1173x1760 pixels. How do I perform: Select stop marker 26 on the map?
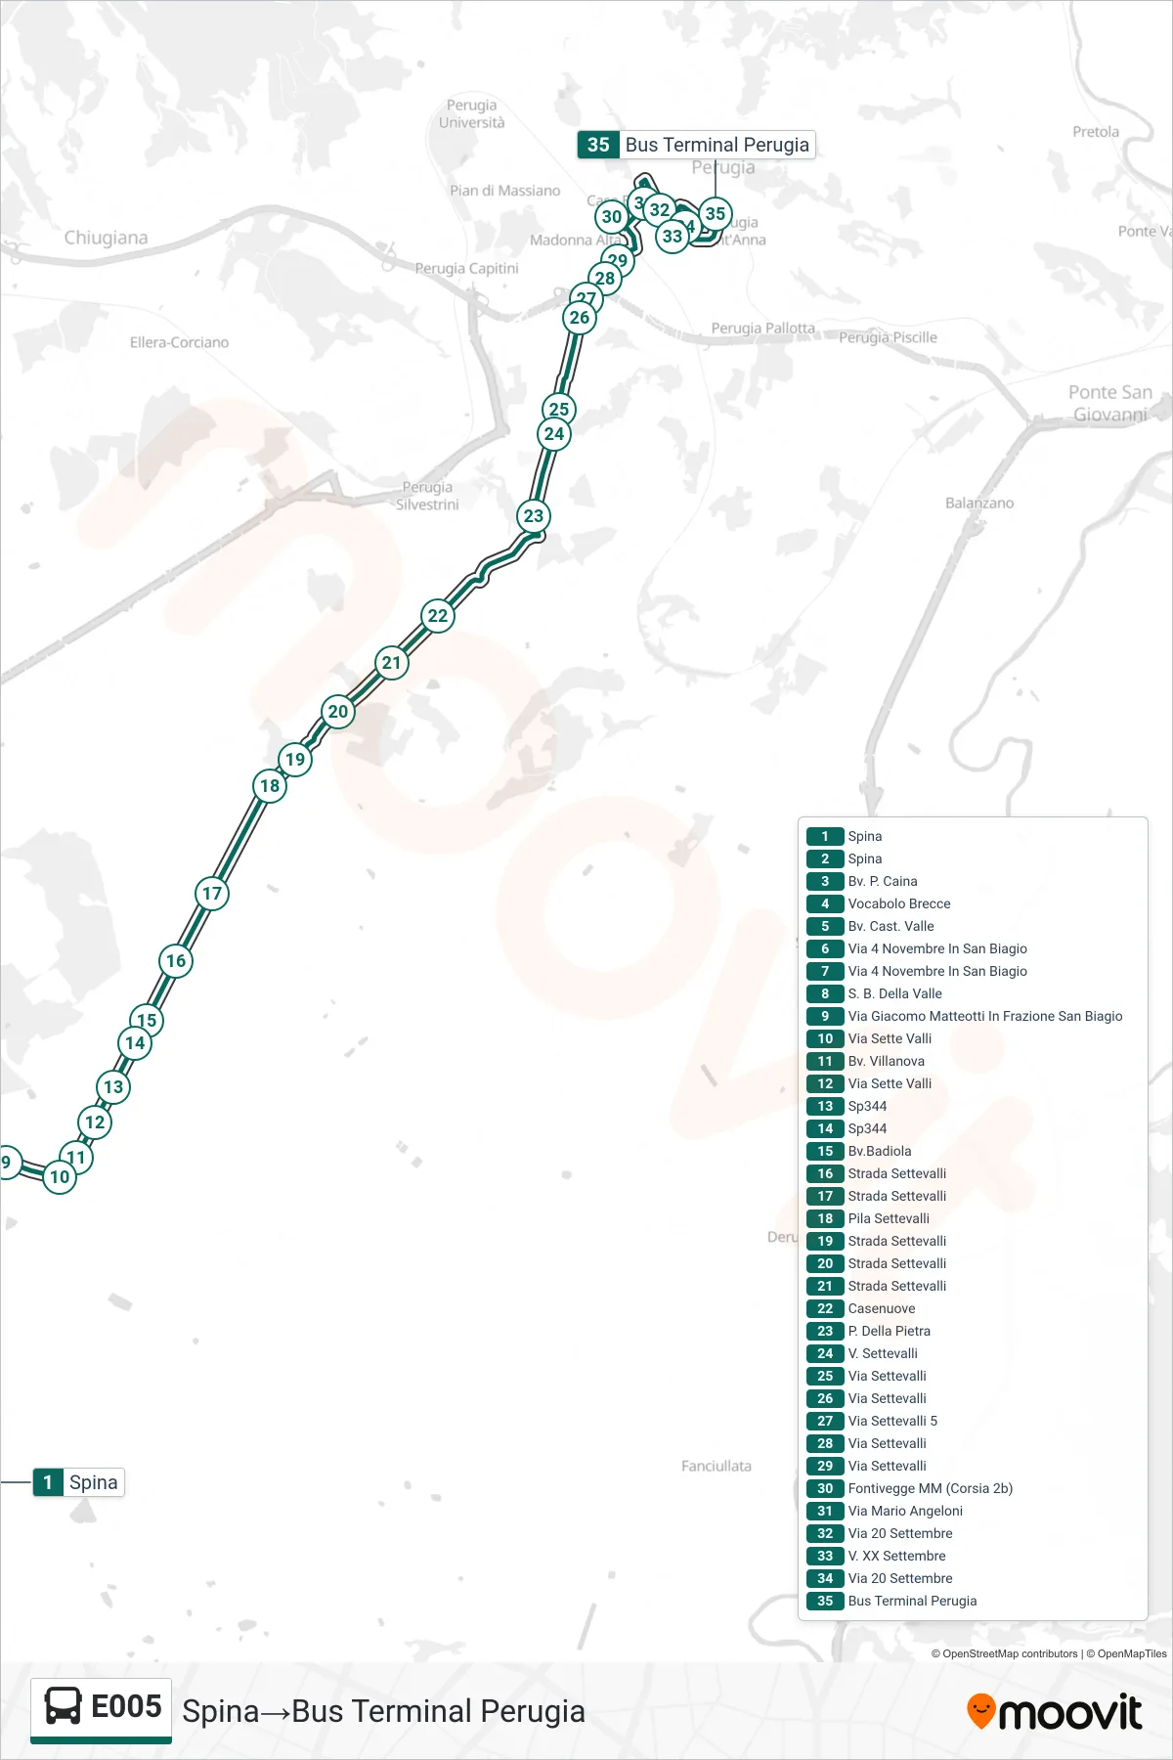click(580, 318)
